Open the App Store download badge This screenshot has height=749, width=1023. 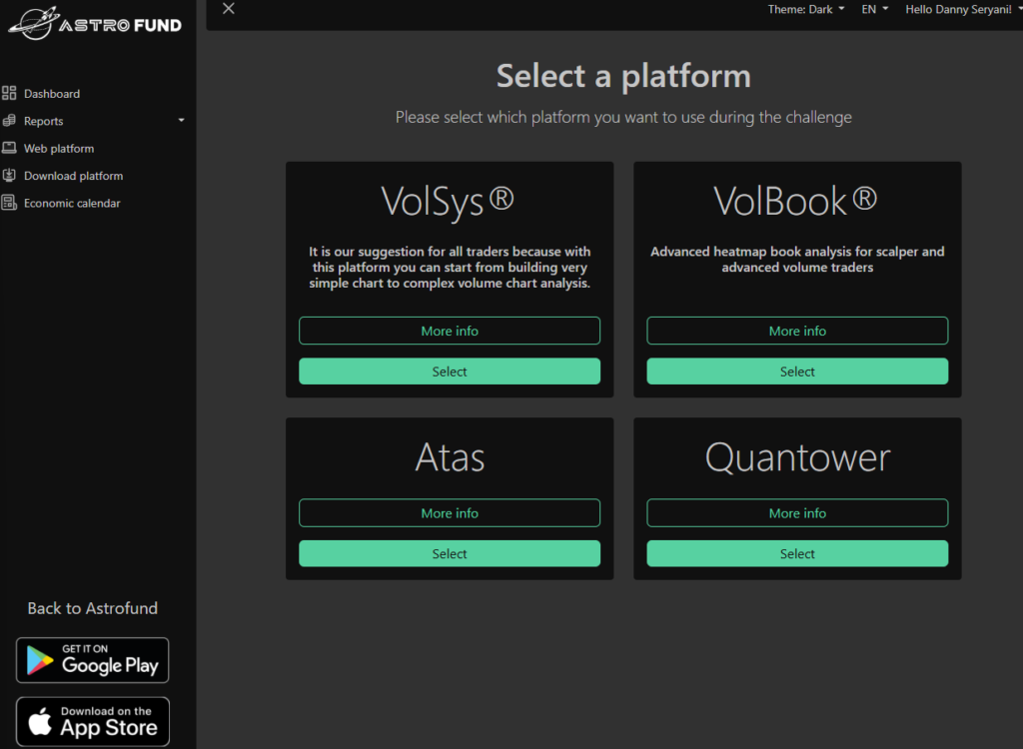[93, 721]
